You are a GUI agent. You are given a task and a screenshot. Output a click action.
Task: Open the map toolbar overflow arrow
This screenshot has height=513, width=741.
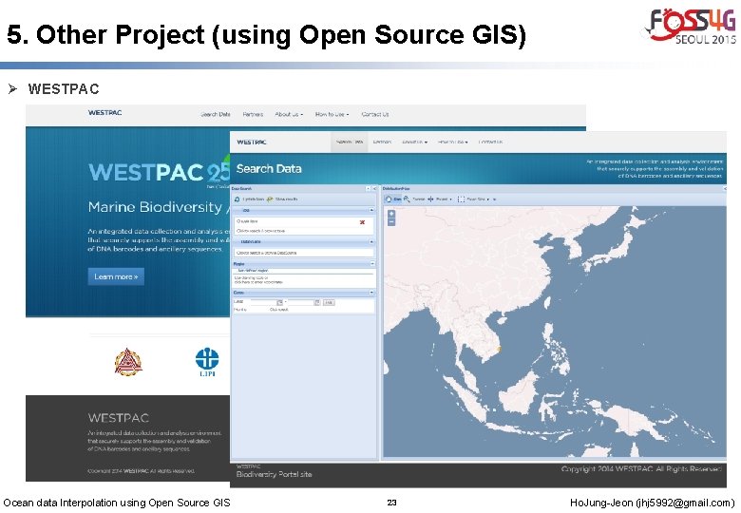[494, 199]
